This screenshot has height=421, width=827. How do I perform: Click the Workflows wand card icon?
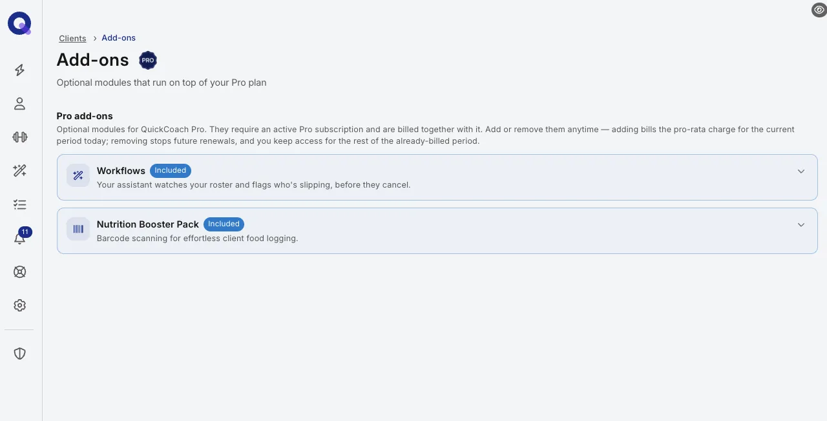click(x=78, y=175)
